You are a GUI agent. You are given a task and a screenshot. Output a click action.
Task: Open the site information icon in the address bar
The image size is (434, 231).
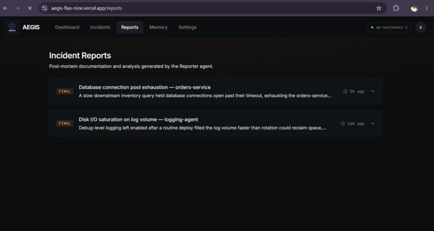coord(45,8)
